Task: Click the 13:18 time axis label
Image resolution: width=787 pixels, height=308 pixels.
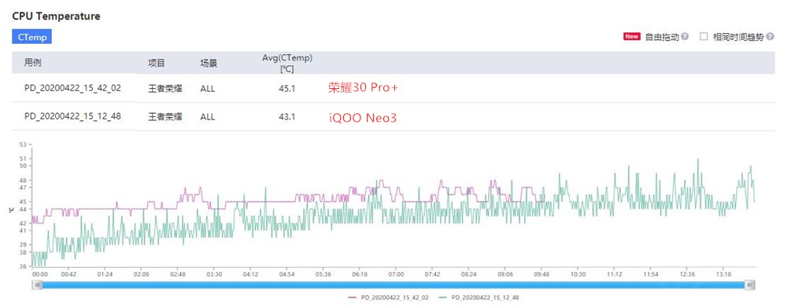Action: [x=724, y=274]
